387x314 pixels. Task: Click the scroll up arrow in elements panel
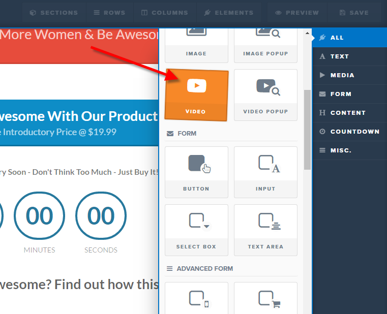pos(307,33)
